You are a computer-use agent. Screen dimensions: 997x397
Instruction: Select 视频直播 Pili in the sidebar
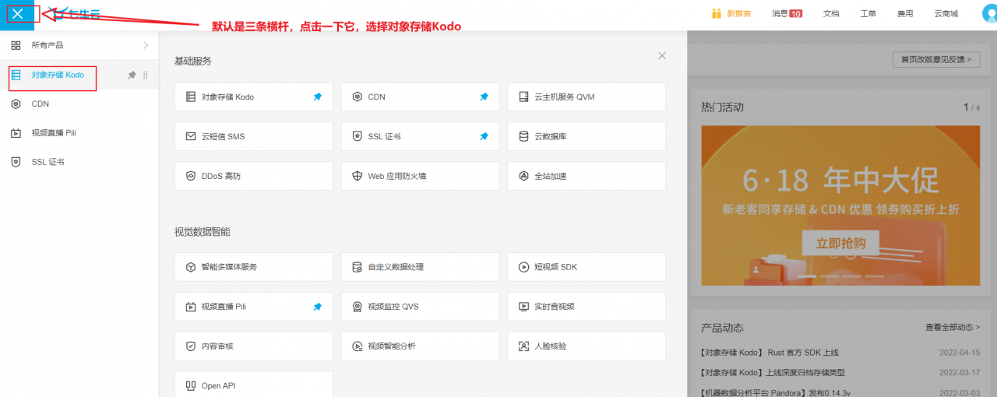(53, 133)
